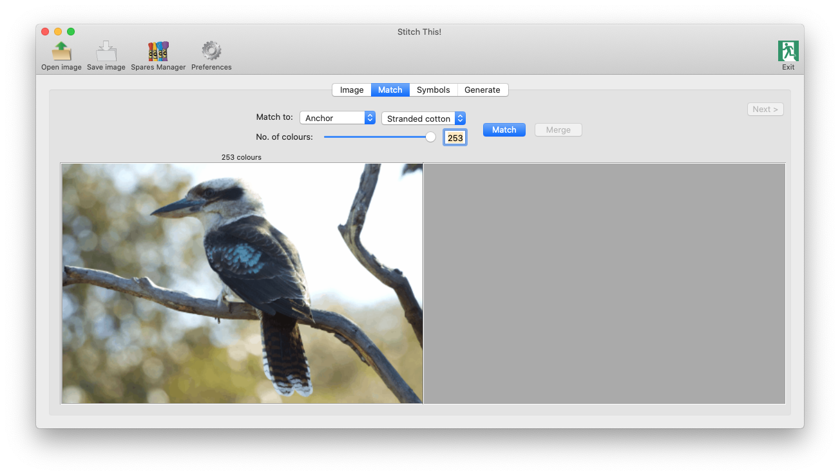Click the kookaburra source image
840x476 pixels.
click(x=242, y=283)
